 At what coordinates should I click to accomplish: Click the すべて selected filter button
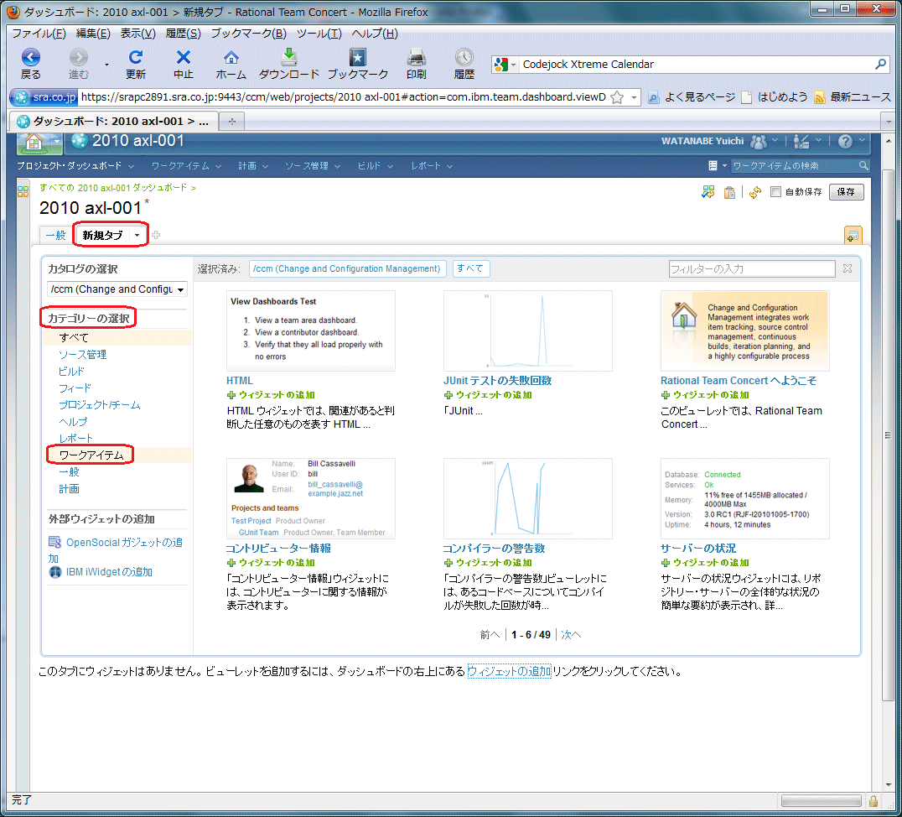coord(470,268)
